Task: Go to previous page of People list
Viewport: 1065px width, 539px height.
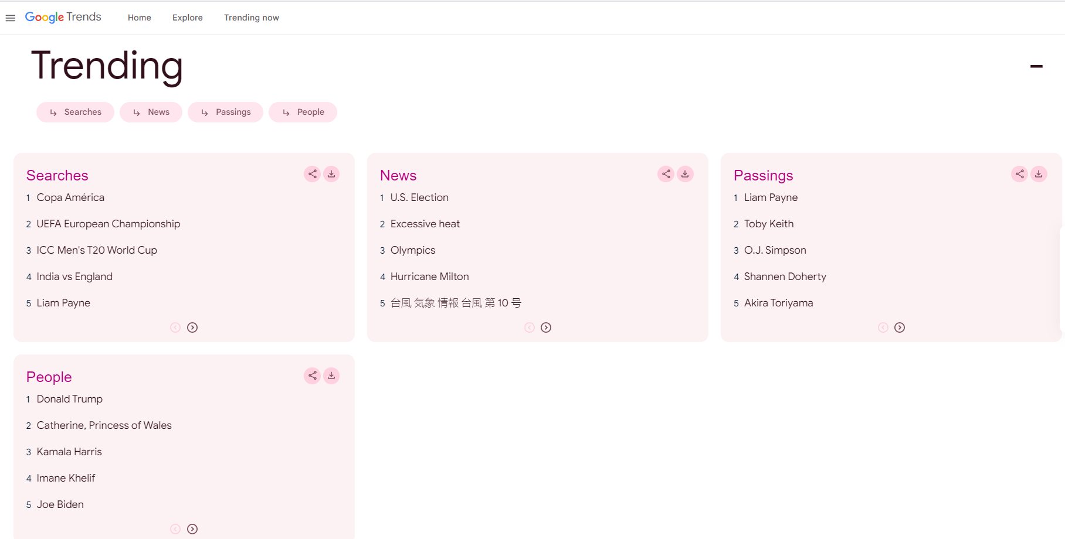Action: point(175,529)
